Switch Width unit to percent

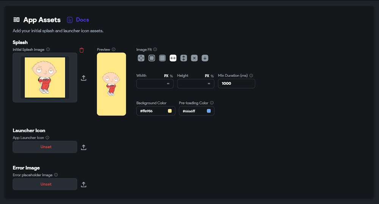[171, 76]
